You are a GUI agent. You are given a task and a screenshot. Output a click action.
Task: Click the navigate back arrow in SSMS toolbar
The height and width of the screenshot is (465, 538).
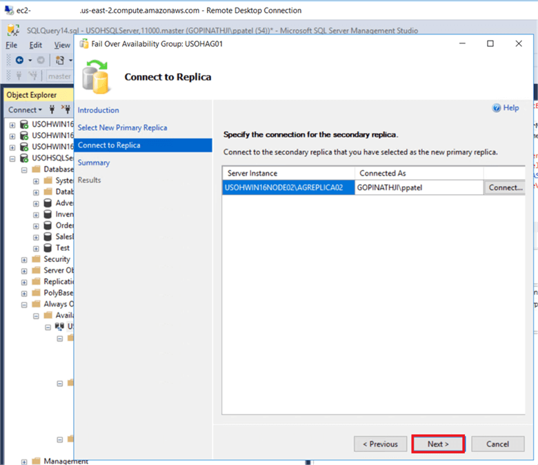coord(19,61)
